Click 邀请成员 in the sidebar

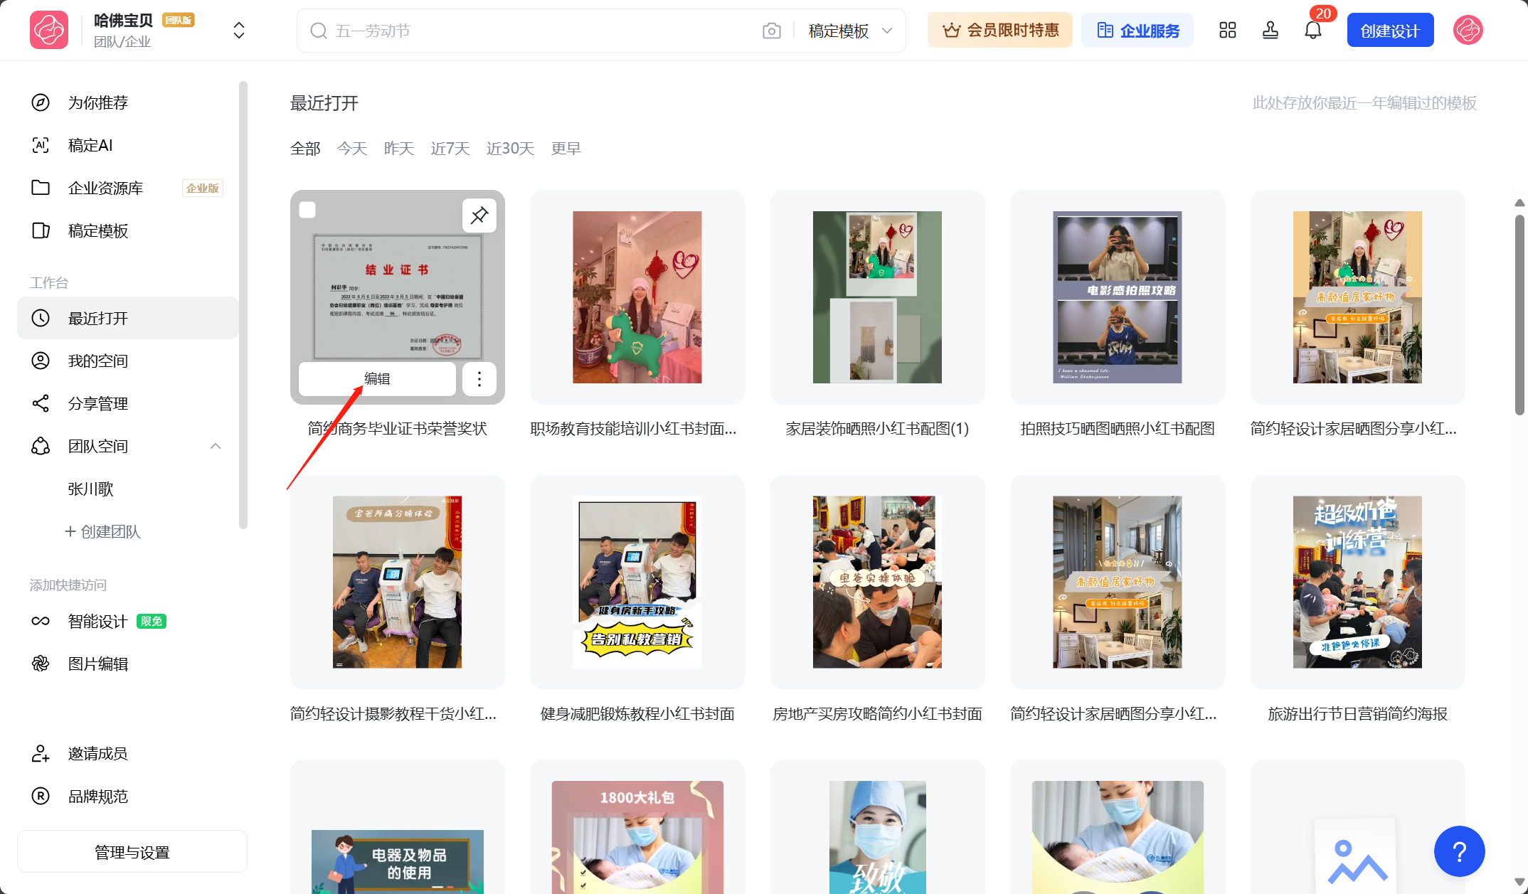97,753
